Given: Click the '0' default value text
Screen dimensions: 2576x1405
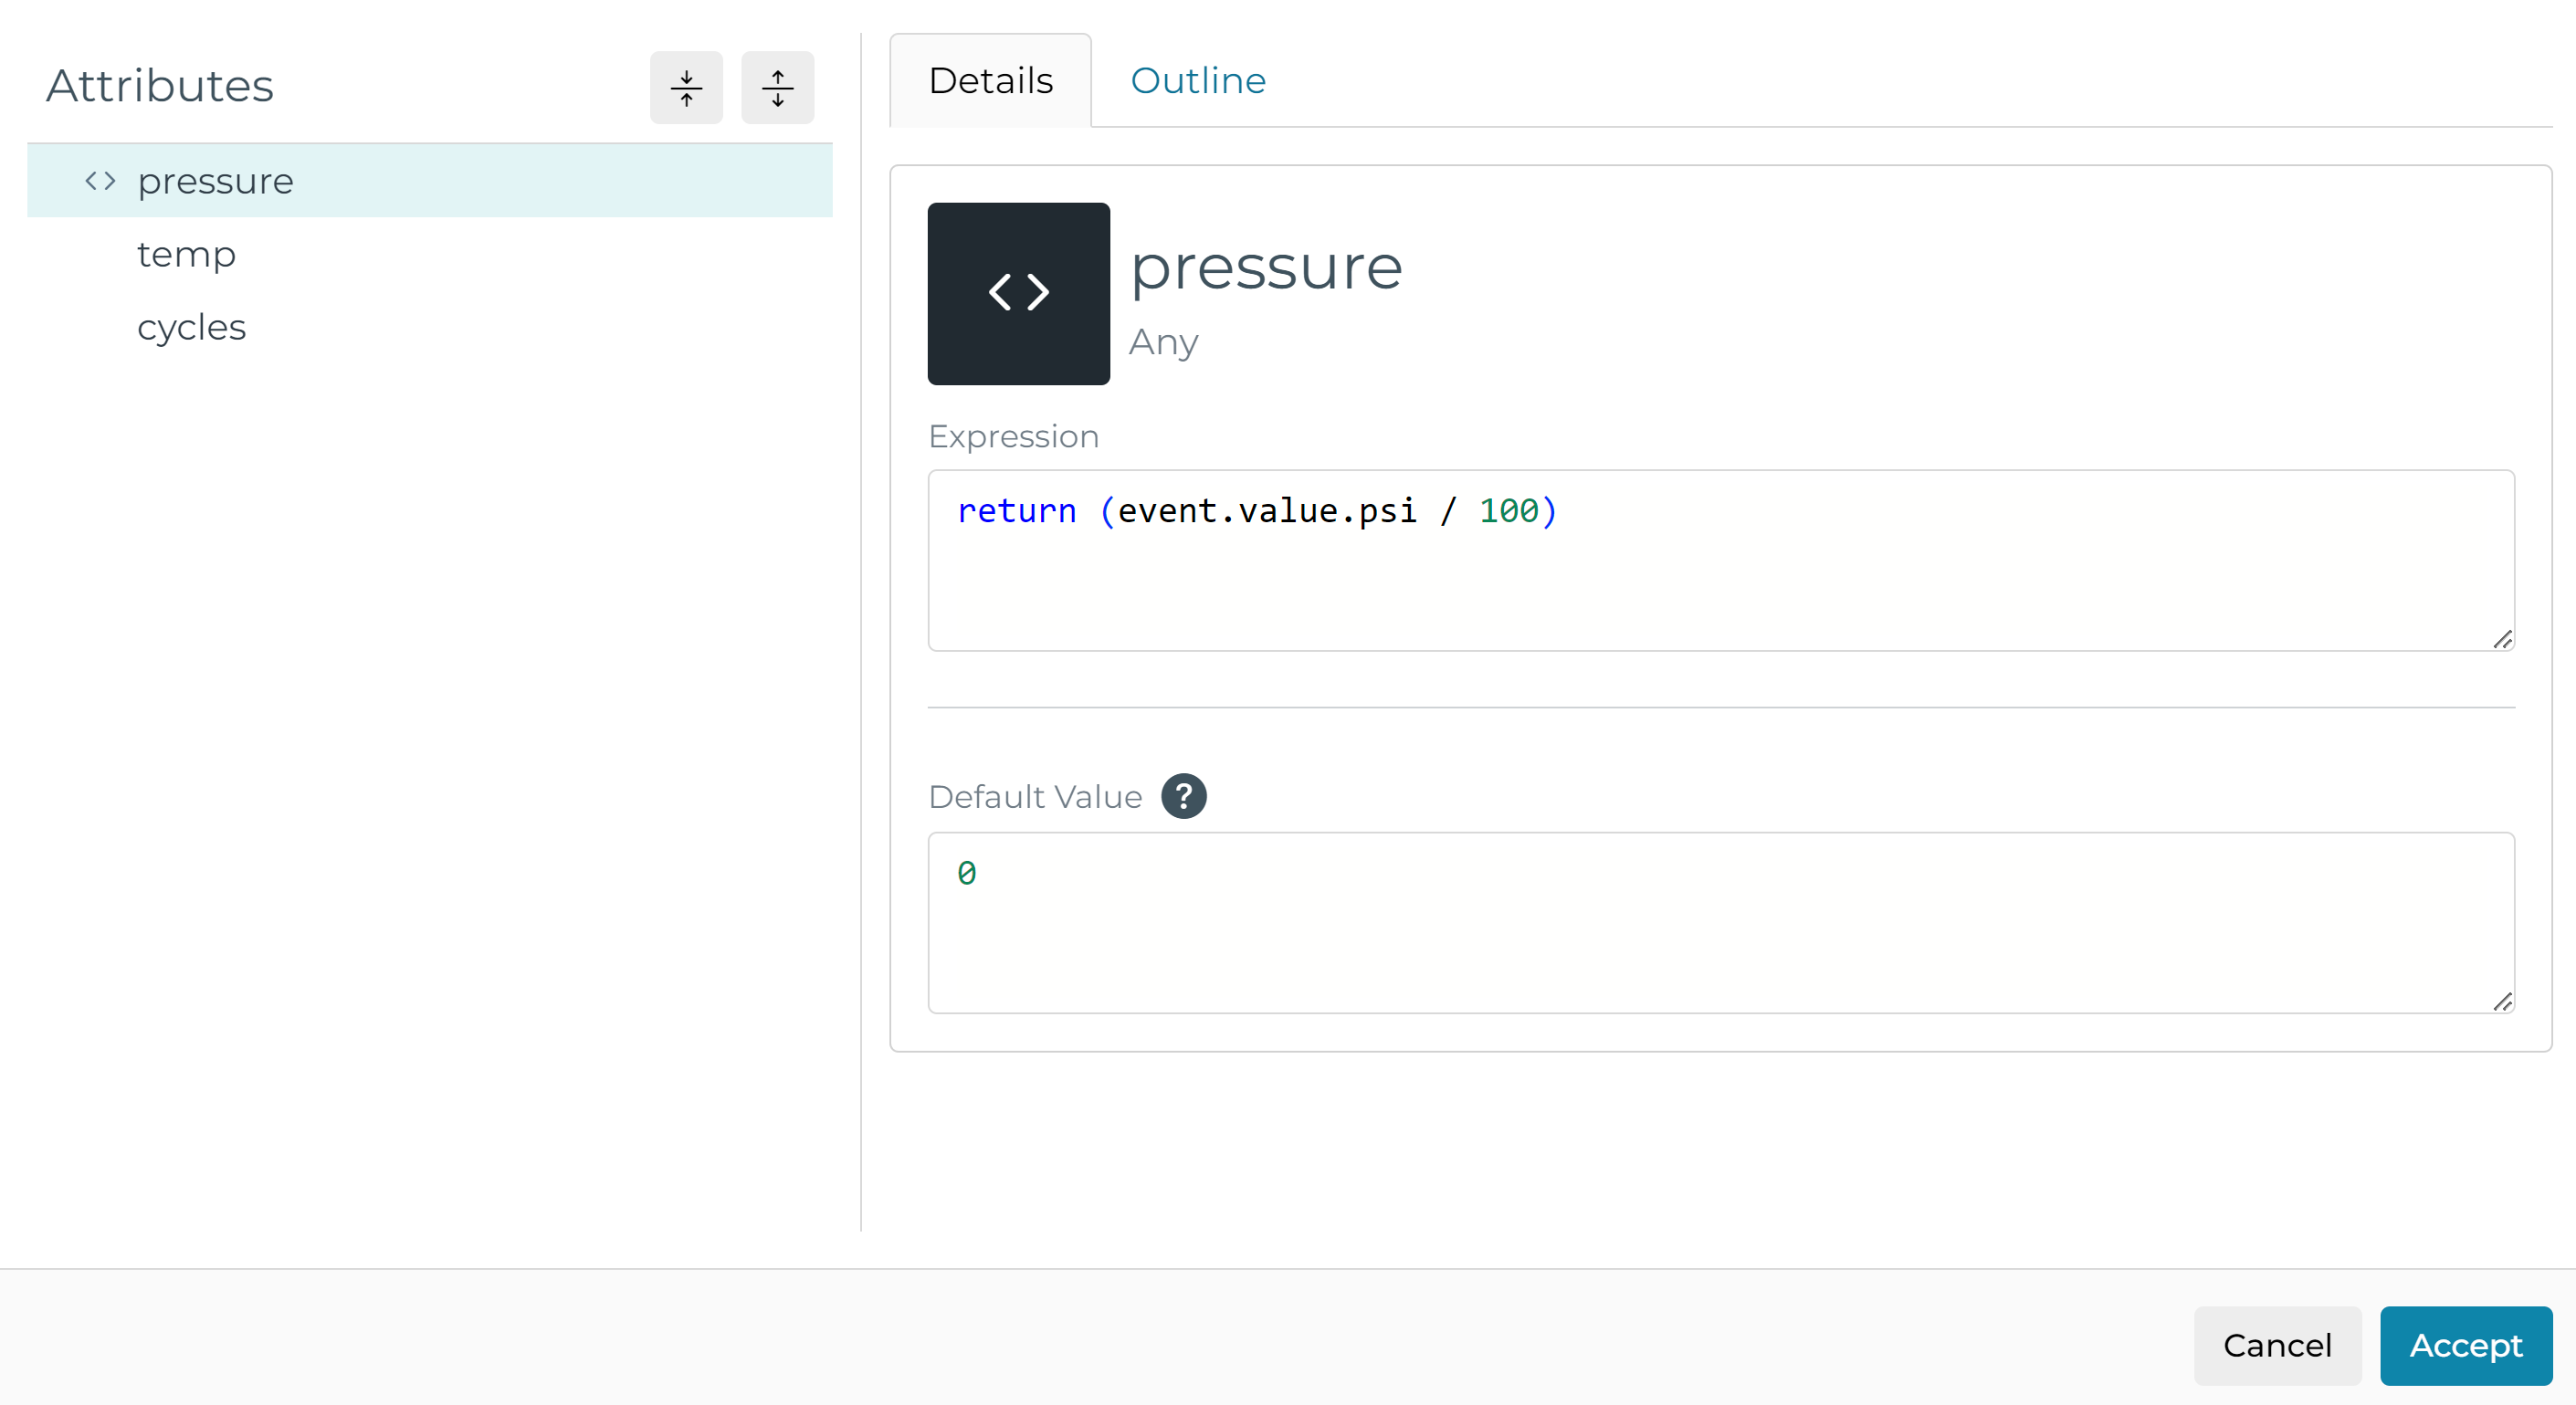Looking at the screenshot, I should coord(966,873).
